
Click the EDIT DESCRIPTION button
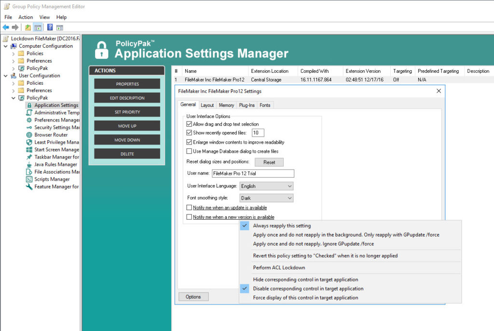point(127,98)
